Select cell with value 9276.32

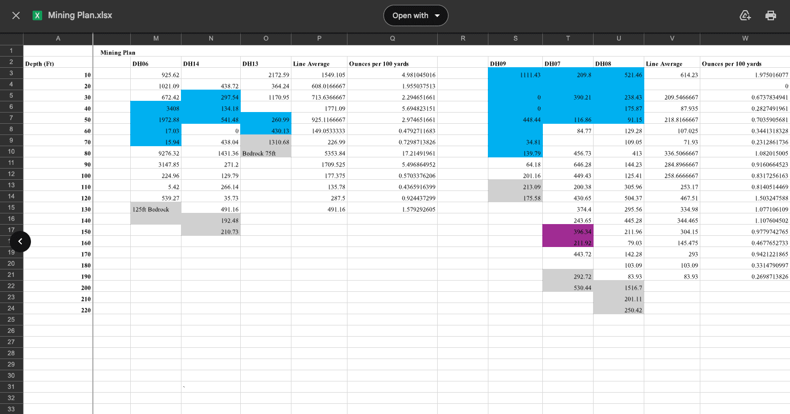[x=156, y=153]
